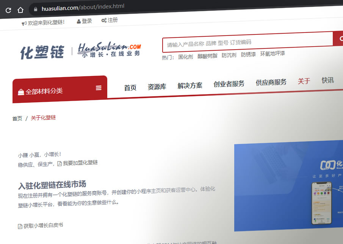
Task: Click the HuaSuLian.com slogan logo
Action: (110, 50)
